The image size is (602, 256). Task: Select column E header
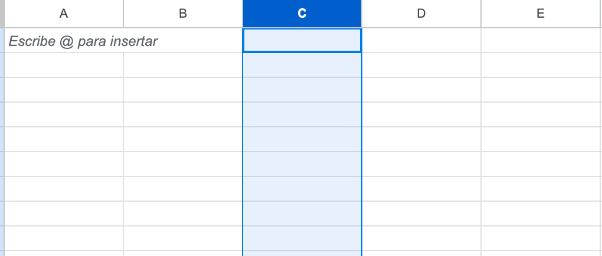pos(541,14)
